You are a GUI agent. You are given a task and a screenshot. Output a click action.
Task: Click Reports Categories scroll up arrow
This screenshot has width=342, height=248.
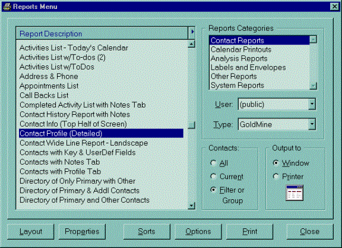pyautogui.click(x=313, y=40)
